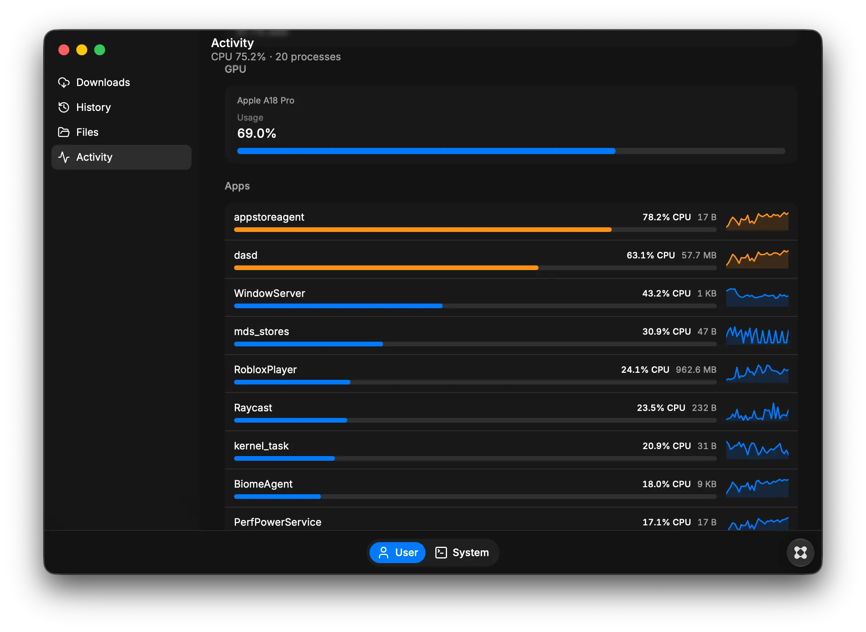Open the kernel_task sparkline graph
Viewport: 866px width, 632px height.
pyautogui.click(x=757, y=450)
